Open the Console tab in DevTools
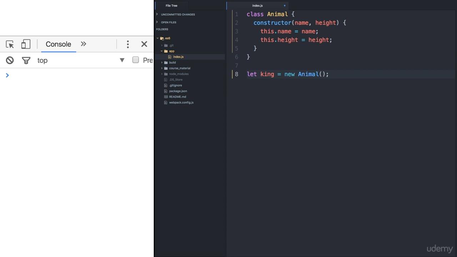This screenshot has height=257, width=457. tap(59, 44)
